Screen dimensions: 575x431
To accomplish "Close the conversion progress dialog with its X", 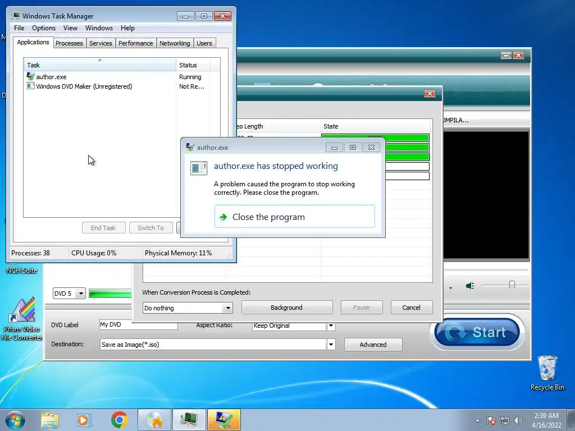I will click(430, 94).
